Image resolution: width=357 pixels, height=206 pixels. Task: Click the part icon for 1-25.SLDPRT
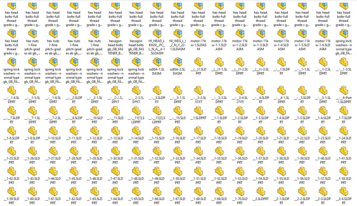[11, 151]
